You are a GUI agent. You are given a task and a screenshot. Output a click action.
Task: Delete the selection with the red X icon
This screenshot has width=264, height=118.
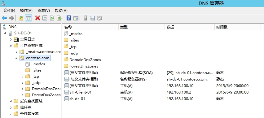tap(37, 18)
